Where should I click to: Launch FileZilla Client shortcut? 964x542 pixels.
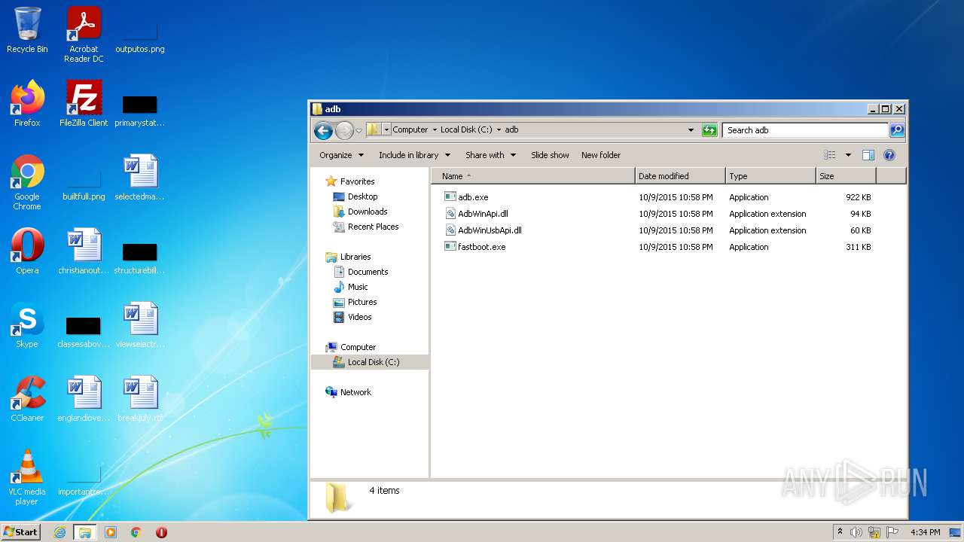84,104
